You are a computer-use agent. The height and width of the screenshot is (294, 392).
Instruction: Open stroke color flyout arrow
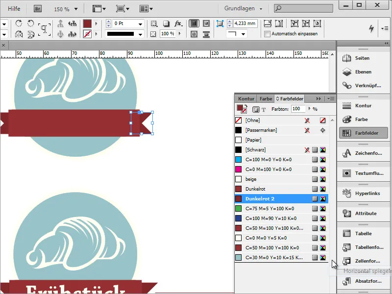(x=96, y=34)
